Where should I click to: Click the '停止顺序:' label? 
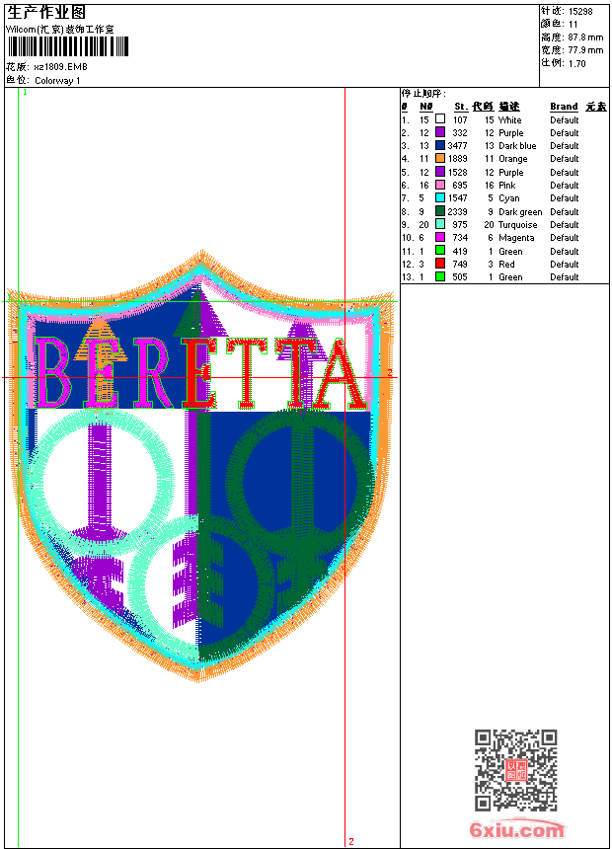(x=423, y=93)
